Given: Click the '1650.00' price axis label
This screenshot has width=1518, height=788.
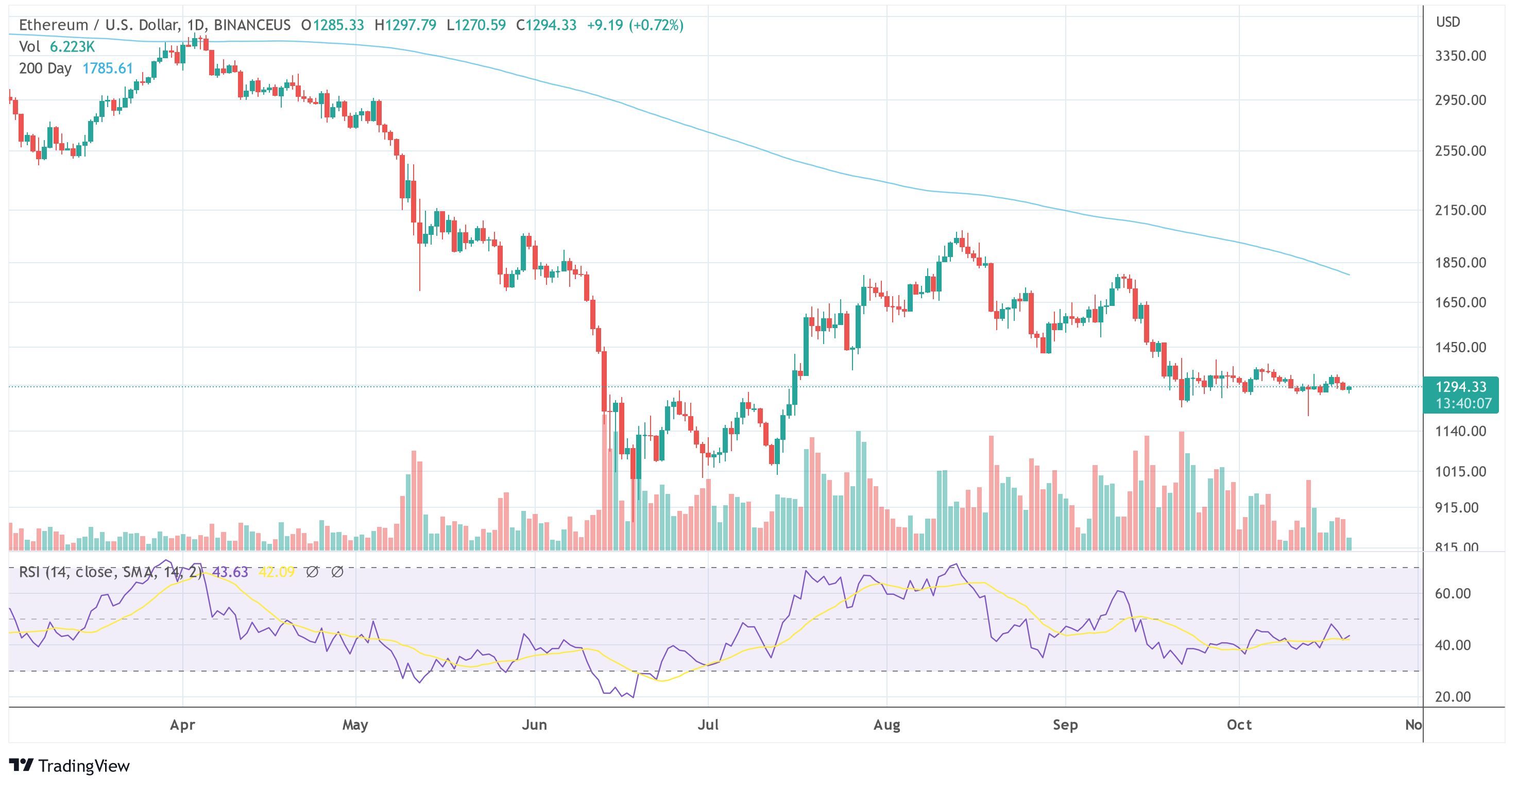Looking at the screenshot, I should point(1460,302).
